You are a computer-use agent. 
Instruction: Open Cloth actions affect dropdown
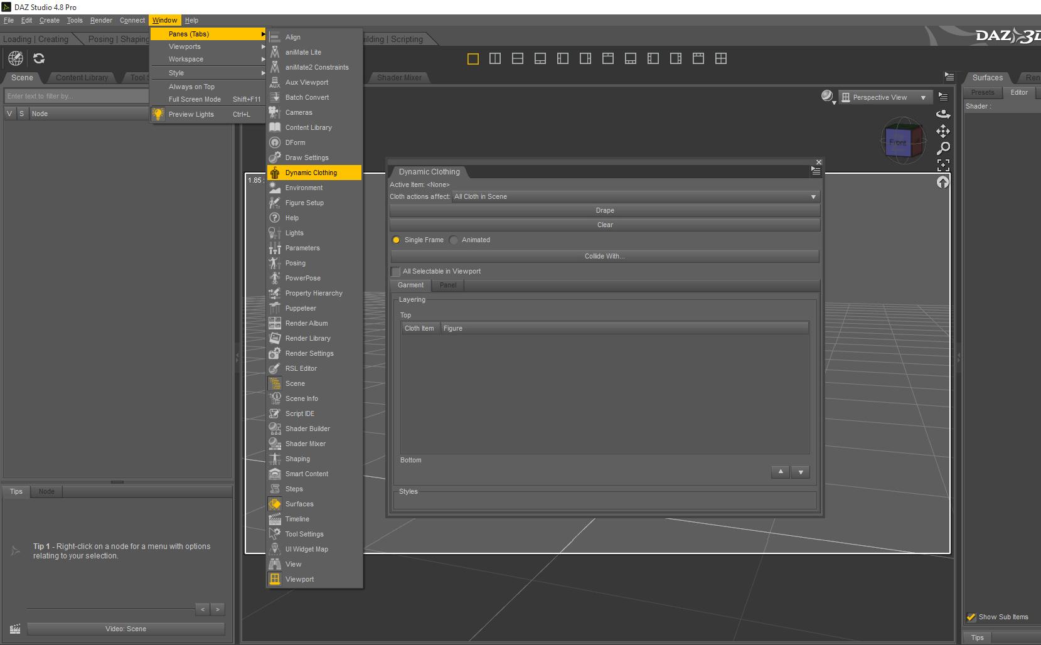click(636, 196)
